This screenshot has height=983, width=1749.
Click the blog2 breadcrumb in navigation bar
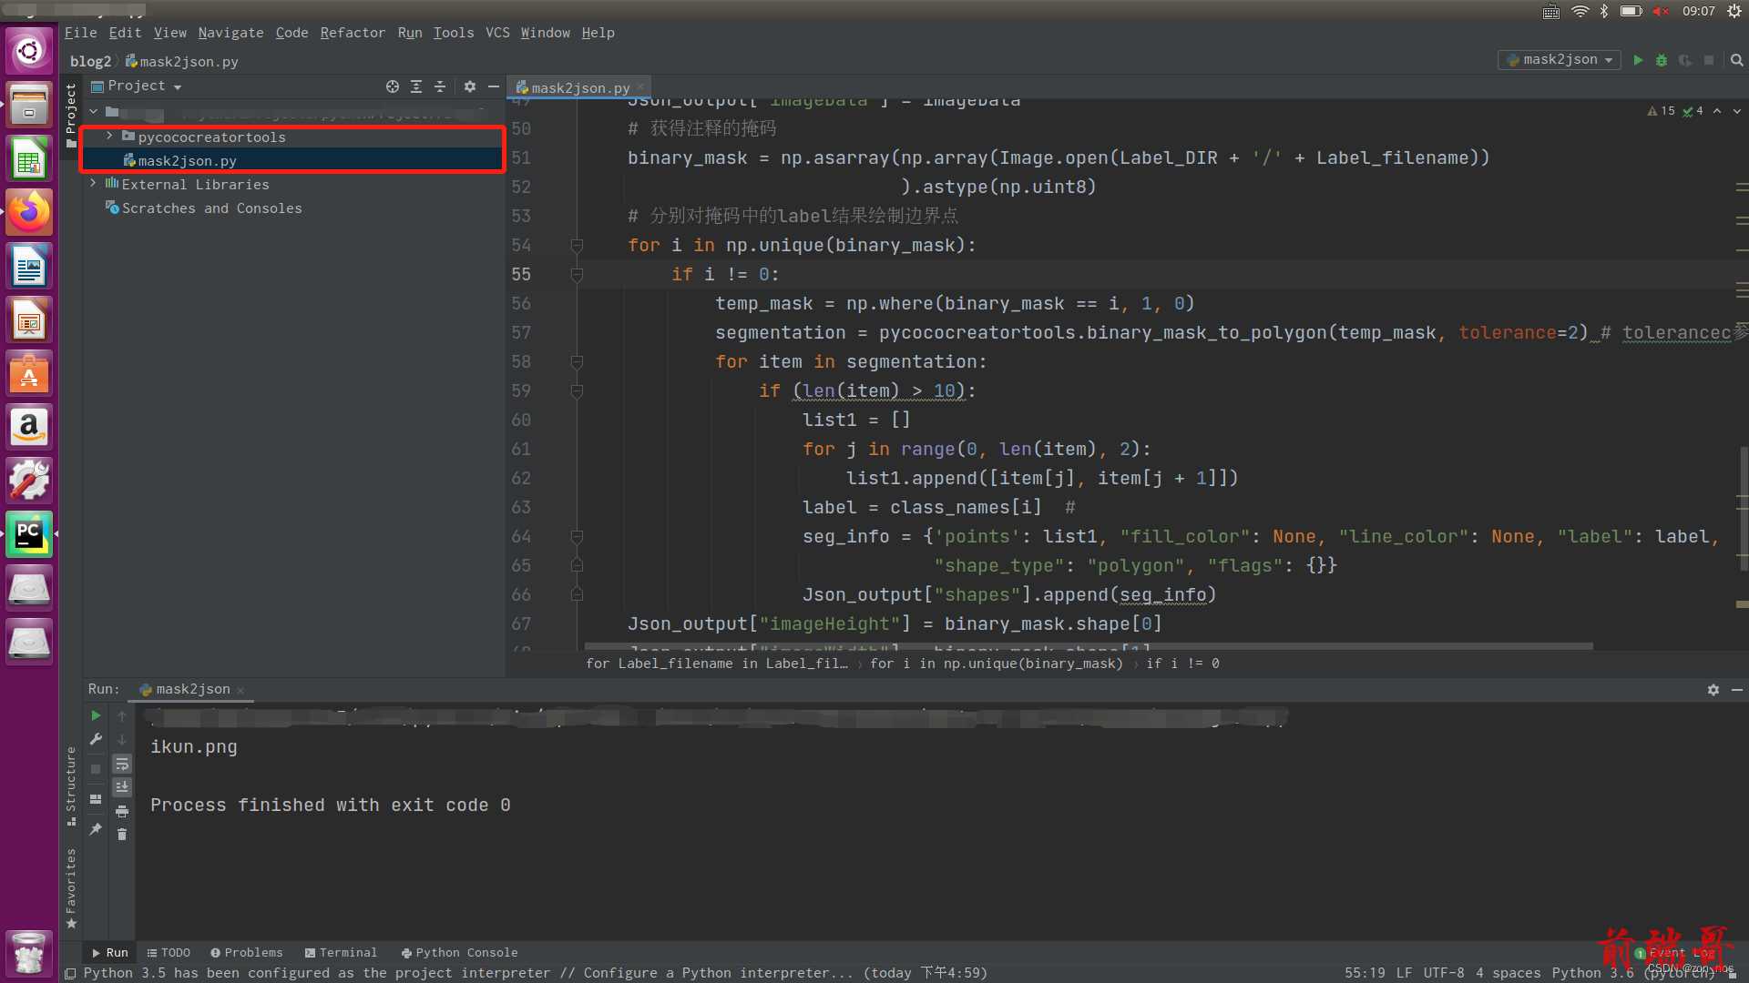click(x=90, y=61)
